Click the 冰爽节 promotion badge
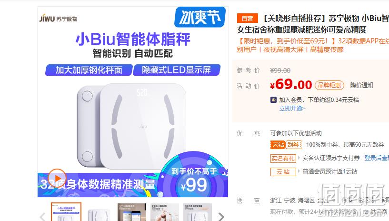The width and height of the screenshot is (389, 221). [200, 17]
